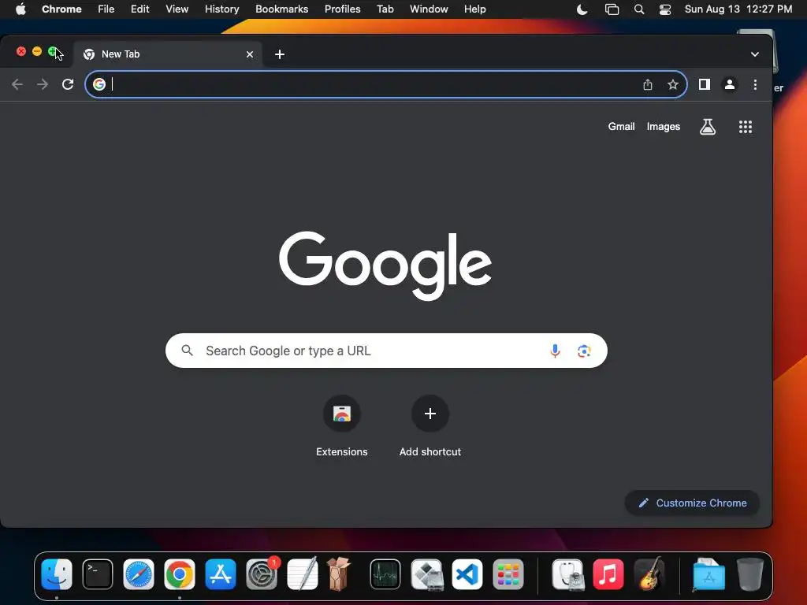Open the Profiles menu
The image size is (807, 605).
[x=342, y=9]
